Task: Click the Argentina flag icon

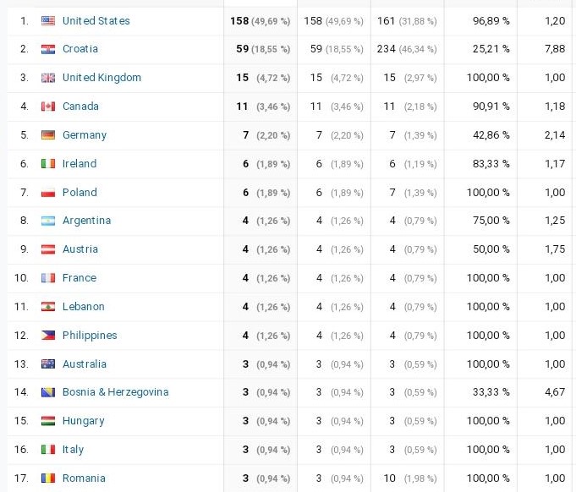Action: click(48, 221)
